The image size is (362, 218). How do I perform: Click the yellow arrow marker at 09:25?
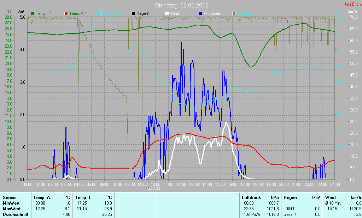148,188
